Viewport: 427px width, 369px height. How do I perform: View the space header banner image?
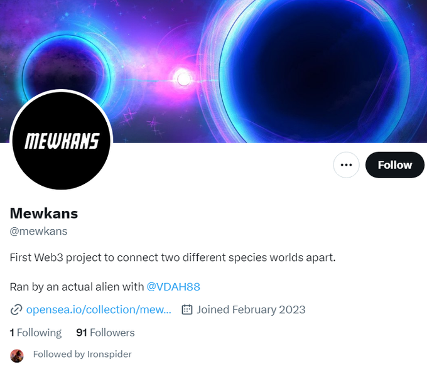coord(213,72)
